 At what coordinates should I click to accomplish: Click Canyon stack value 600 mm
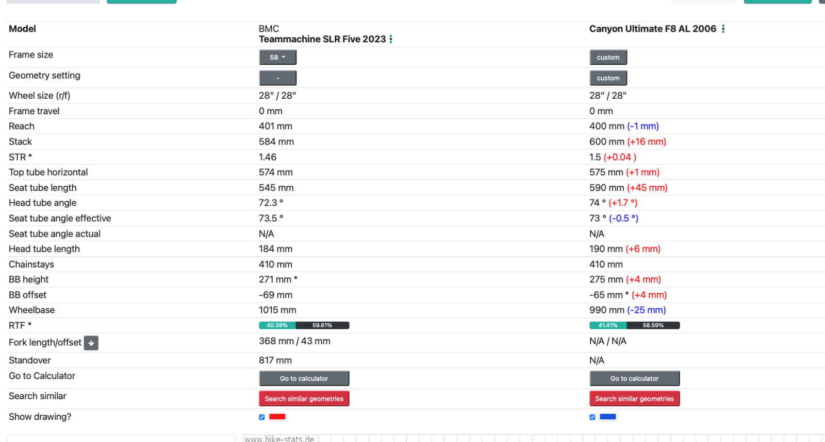[607, 142]
